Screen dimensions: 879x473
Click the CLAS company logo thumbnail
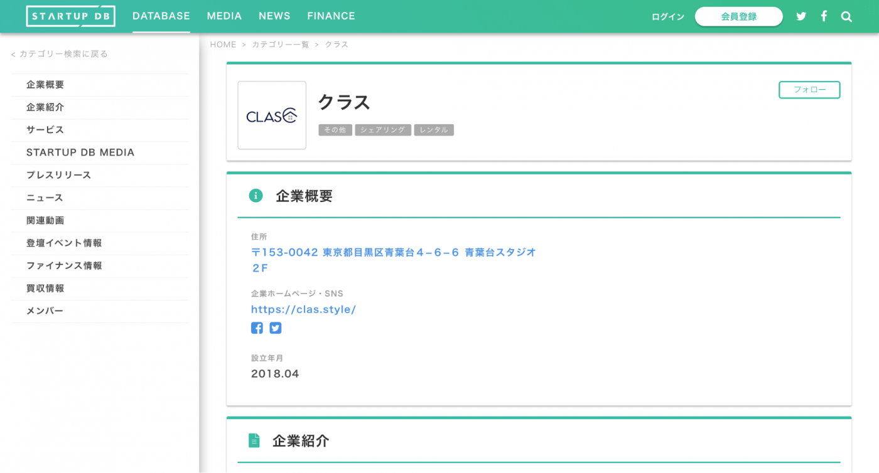point(272,115)
